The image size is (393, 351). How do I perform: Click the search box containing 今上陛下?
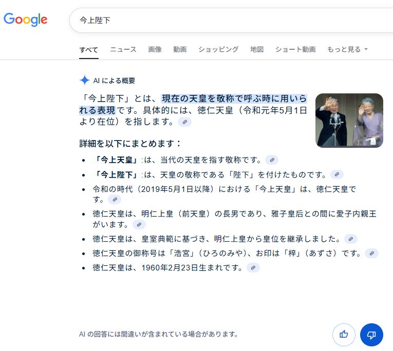click(x=231, y=21)
